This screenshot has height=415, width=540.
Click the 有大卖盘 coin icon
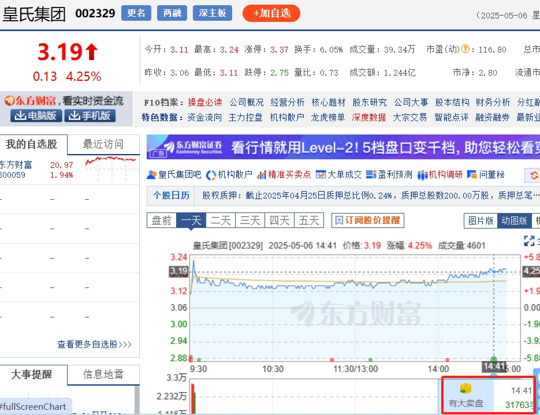pyautogui.click(x=465, y=389)
